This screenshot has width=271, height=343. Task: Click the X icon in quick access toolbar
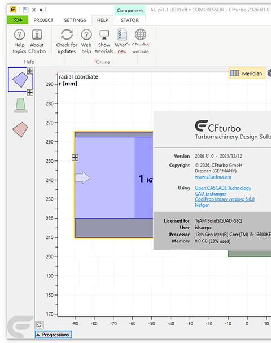pos(34,10)
